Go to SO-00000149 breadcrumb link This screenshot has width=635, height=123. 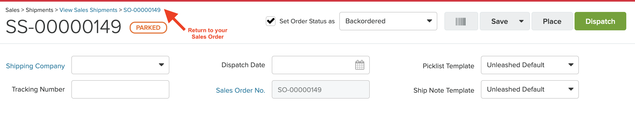click(142, 10)
